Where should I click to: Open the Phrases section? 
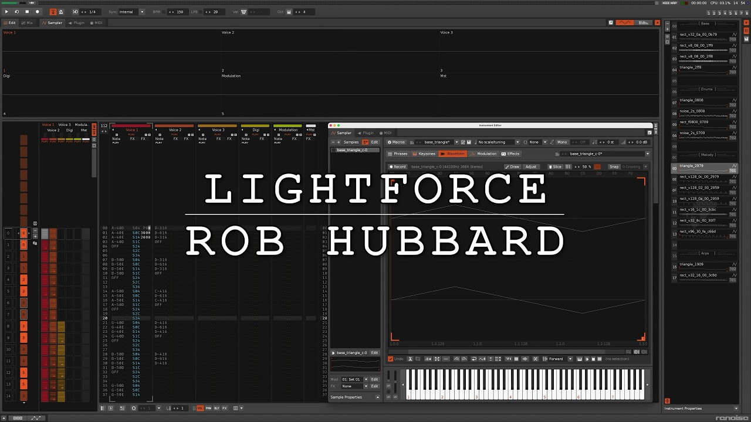[398, 154]
